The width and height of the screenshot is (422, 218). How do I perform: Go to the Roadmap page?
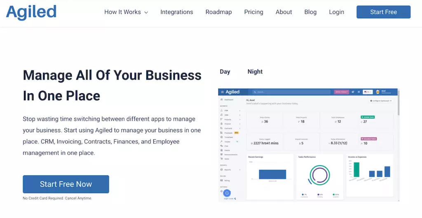[218, 12]
